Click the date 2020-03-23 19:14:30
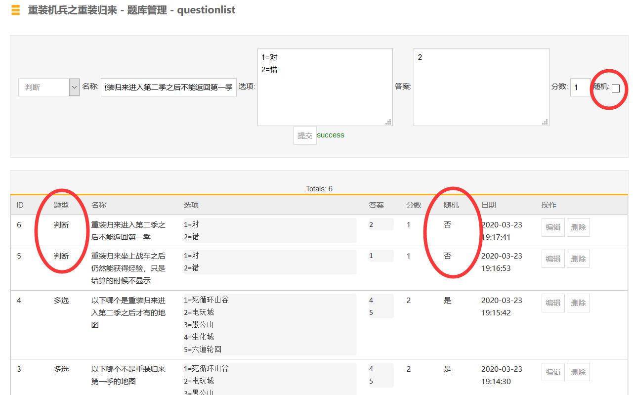Screen dimensions: 634x395 (502, 375)
